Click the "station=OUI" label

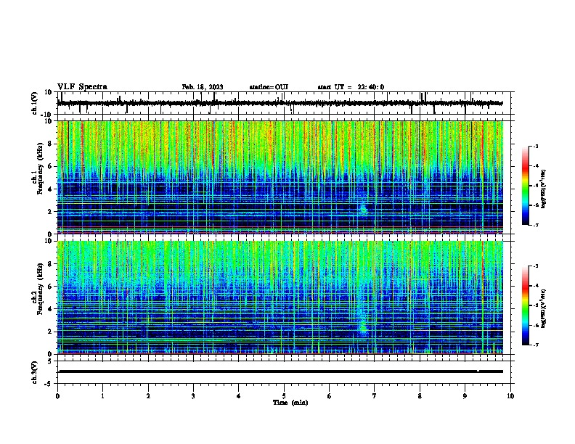tap(269, 87)
